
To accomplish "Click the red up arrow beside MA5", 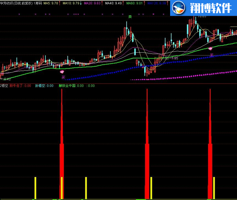I will [60, 3].
